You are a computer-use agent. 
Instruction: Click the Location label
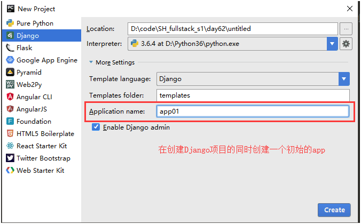[100, 29]
